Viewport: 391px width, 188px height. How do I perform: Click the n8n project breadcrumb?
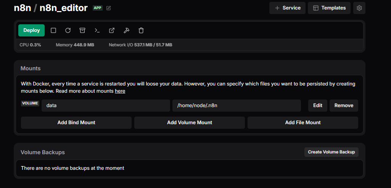point(23,8)
